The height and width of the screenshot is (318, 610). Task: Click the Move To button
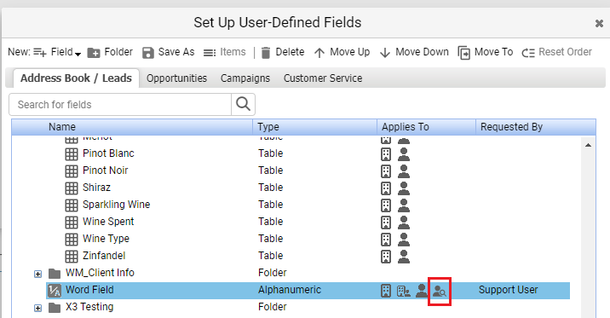[485, 52]
